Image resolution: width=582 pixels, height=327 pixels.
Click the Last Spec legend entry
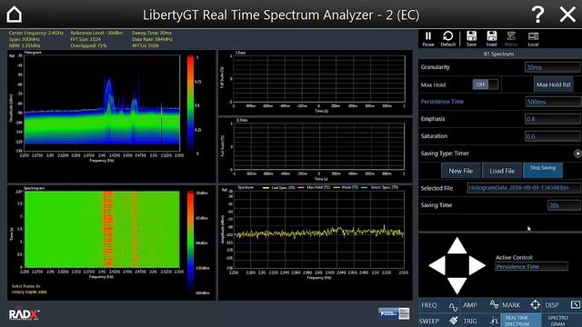tap(279, 188)
